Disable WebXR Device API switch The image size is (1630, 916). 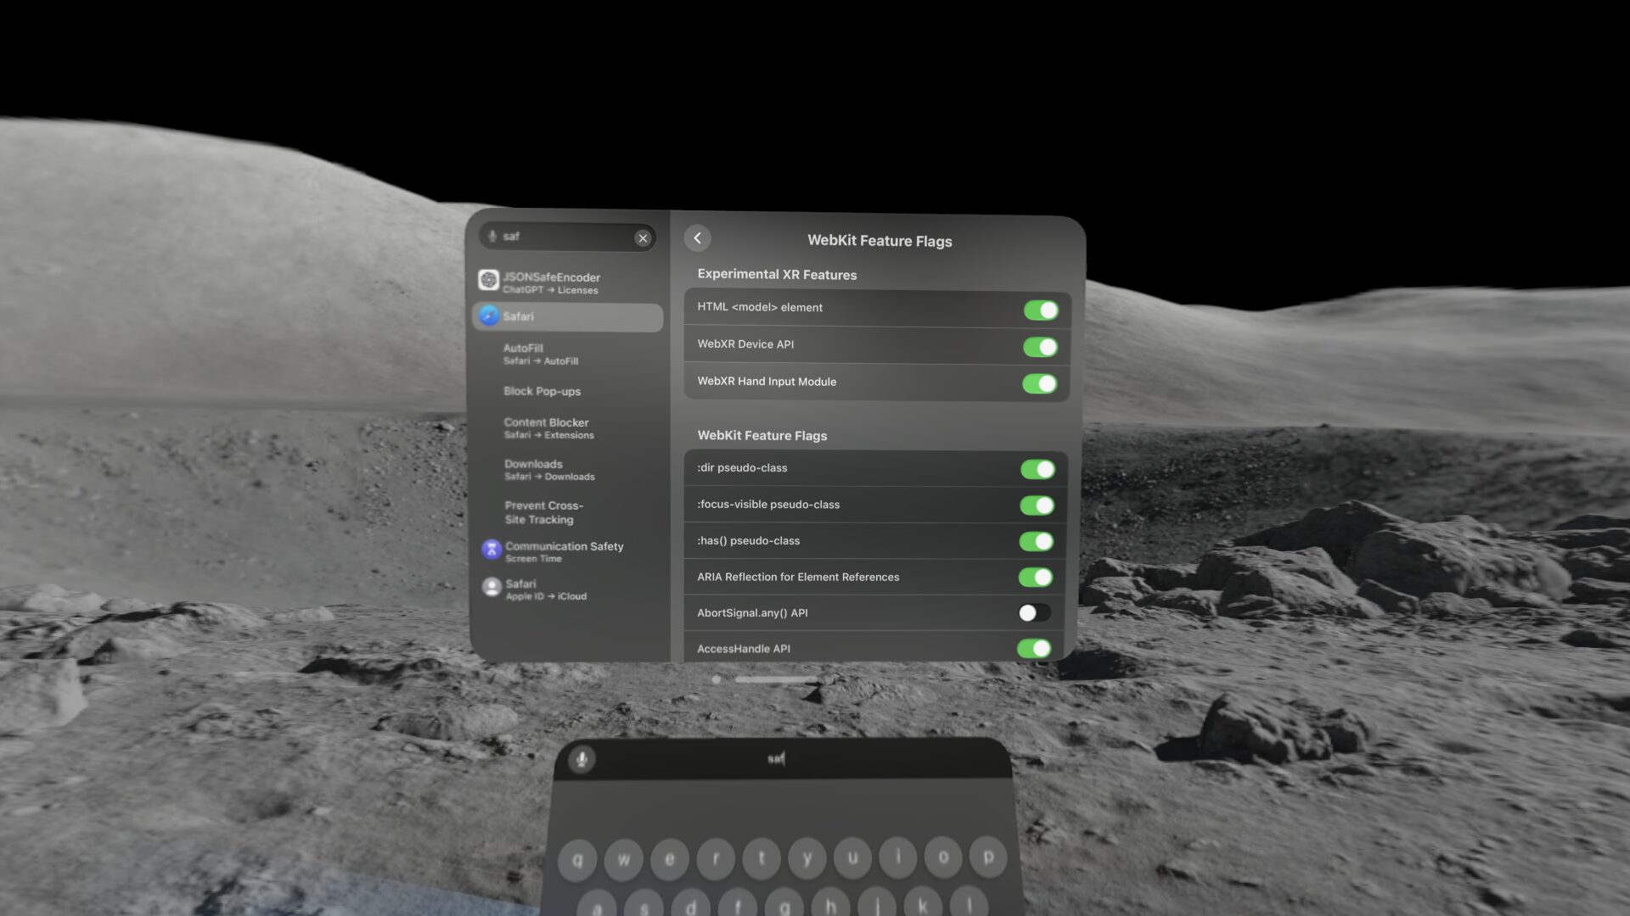pos(1040,347)
